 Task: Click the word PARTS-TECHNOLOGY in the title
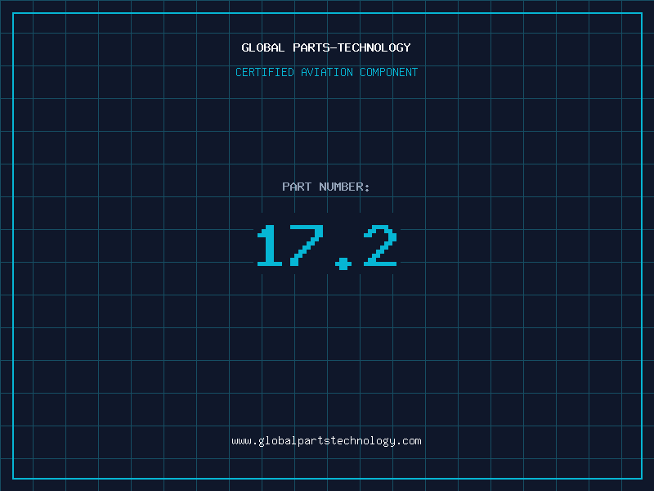352,47
